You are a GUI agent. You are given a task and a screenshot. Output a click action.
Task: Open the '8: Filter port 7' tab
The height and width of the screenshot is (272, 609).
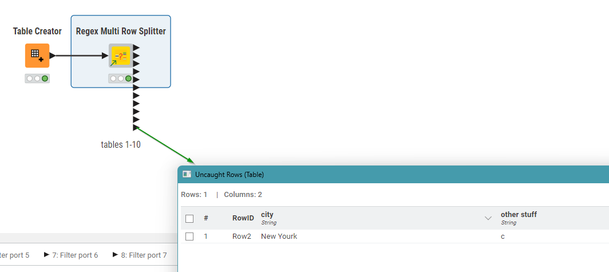[140, 255]
